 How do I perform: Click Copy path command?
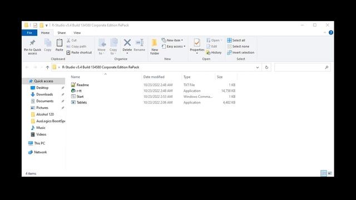point(77,46)
